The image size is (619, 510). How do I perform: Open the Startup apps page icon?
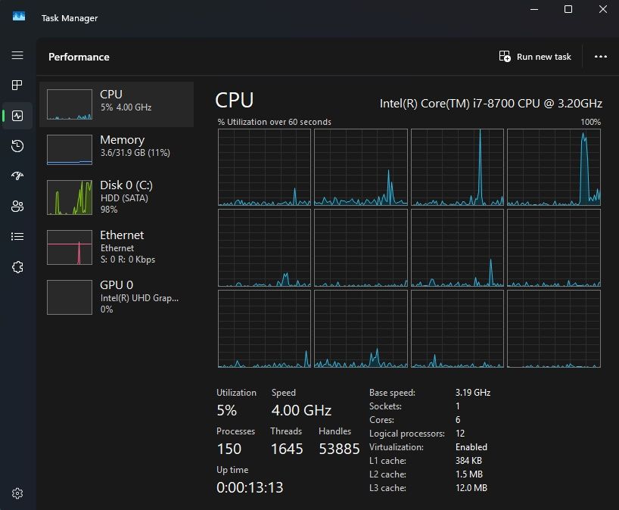pyautogui.click(x=17, y=176)
